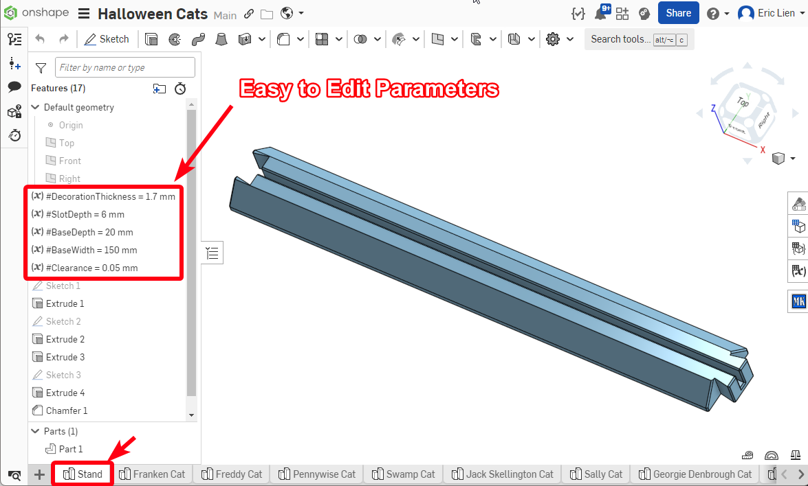The height and width of the screenshot is (486, 808).
Task: Click the Insert element plus icon on sidebar
Action: pyautogui.click(x=15, y=64)
